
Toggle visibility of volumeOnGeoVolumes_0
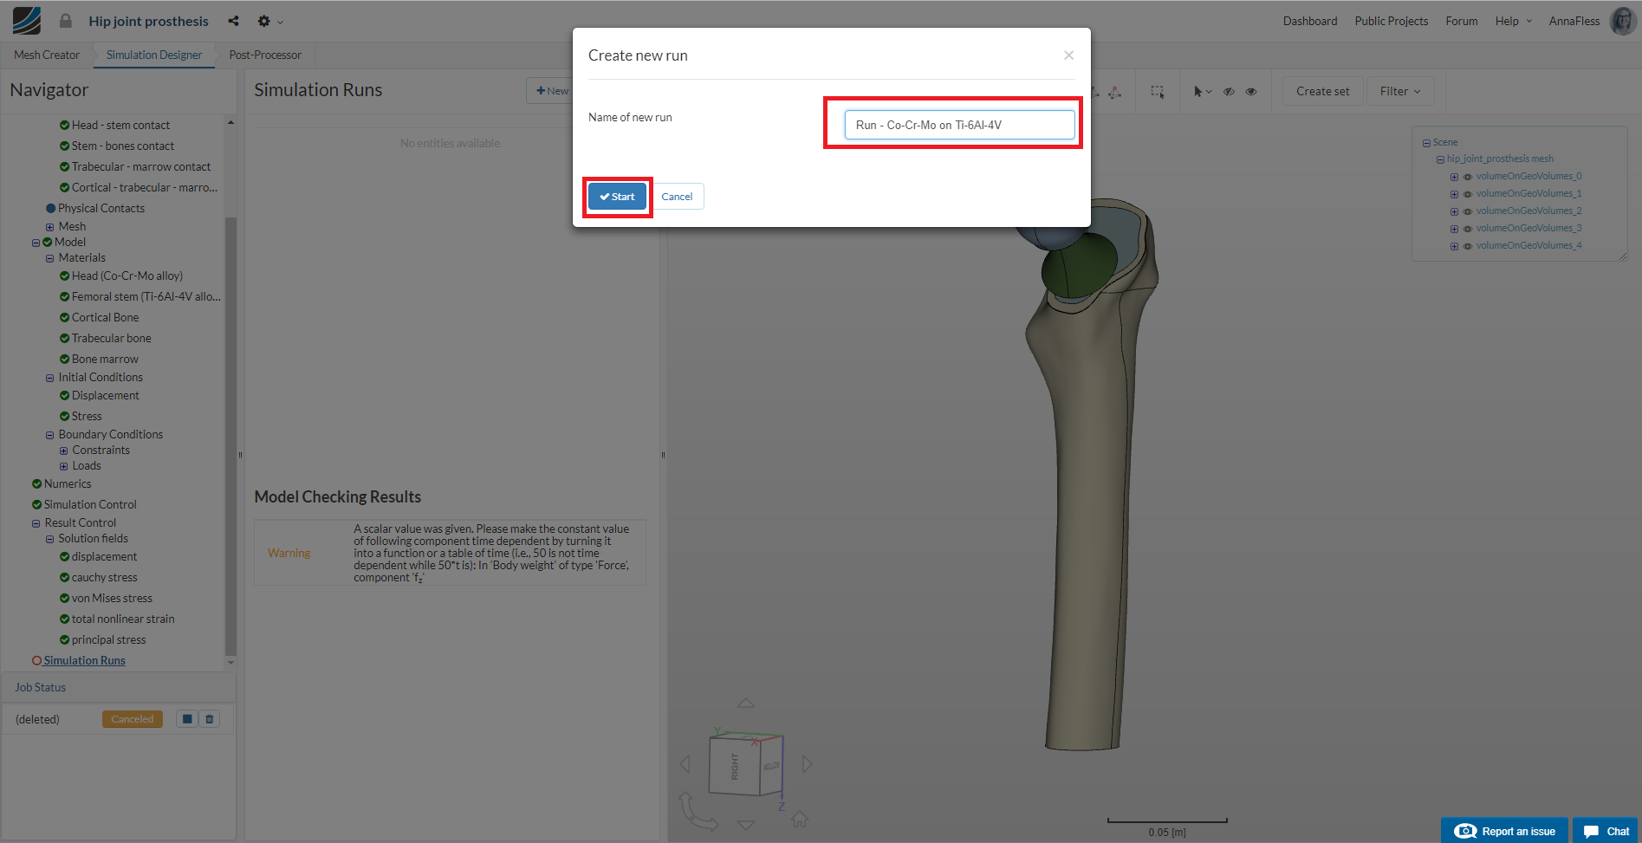point(1467,177)
